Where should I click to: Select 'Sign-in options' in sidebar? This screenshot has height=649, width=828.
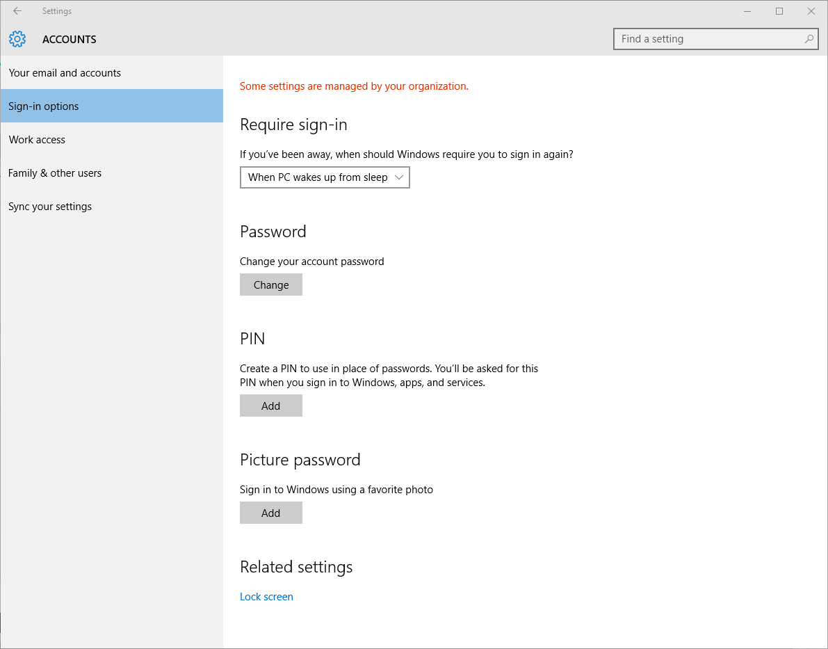tap(44, 106)
